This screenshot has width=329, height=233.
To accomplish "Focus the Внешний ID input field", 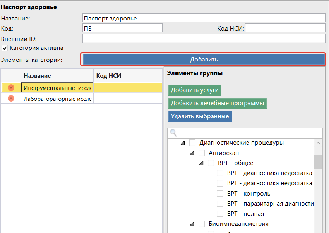I will (x=204, y=38).
